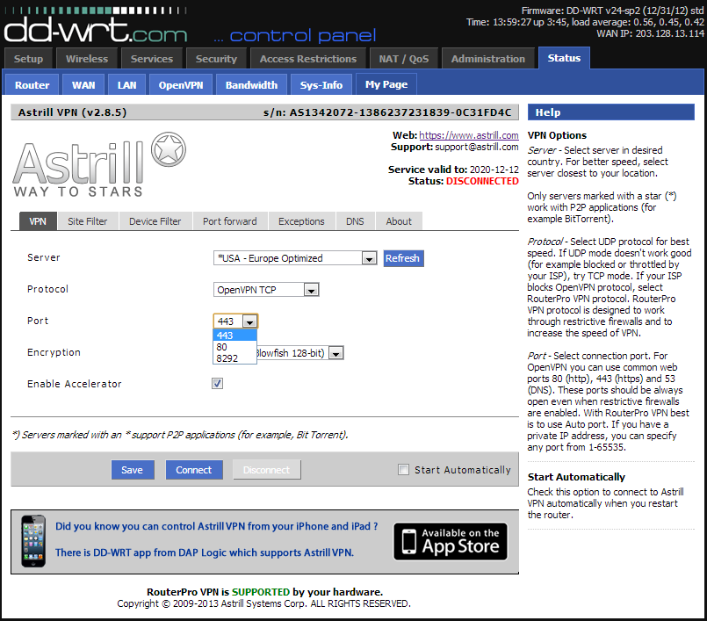Uncheck the Enable Accelerator checkbox
The image size is (707, 621).
point(217,383)
